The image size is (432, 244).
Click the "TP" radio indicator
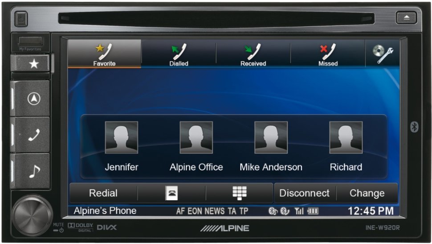coord(244,211)
